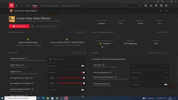178x100 pixels.
Task: Adjust Мин. кадровая частота slider handle
Action: 84,78
